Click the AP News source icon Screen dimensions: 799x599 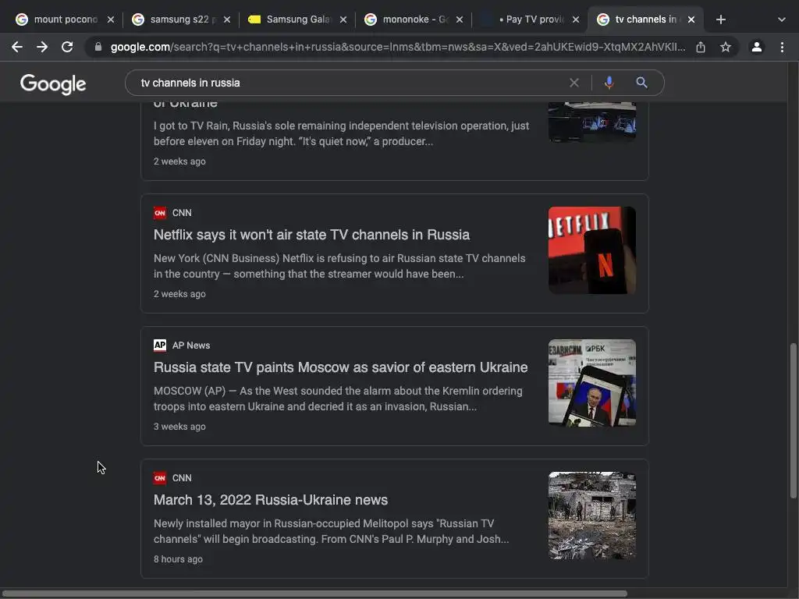160,346
